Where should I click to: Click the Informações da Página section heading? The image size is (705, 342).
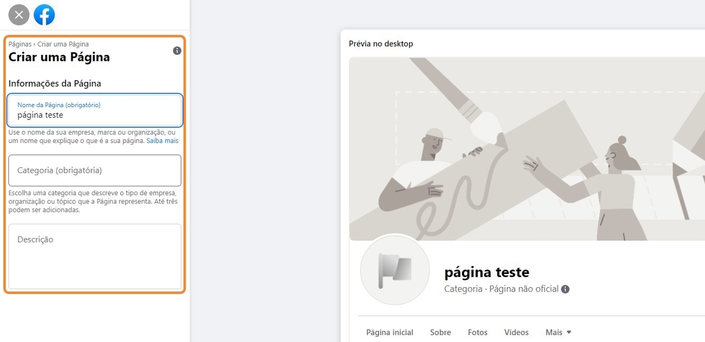pos(55,83)
